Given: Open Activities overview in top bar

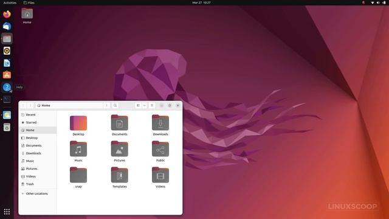Looking at the screenshot, I should (x=10, y=2).
